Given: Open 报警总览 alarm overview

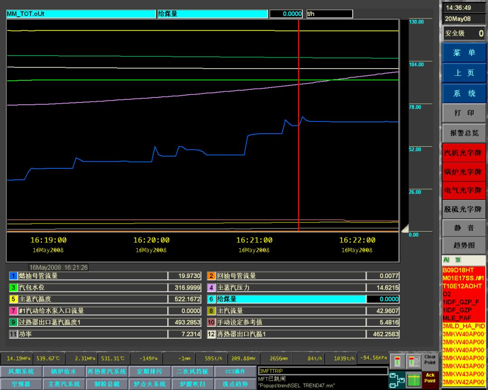Looking at the screenshot, I should coord(464,133).
